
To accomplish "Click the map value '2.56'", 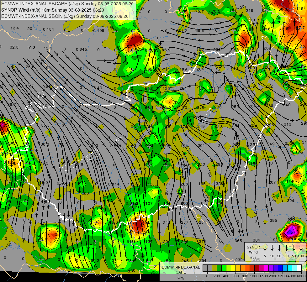I will click(x=114, y=146).
